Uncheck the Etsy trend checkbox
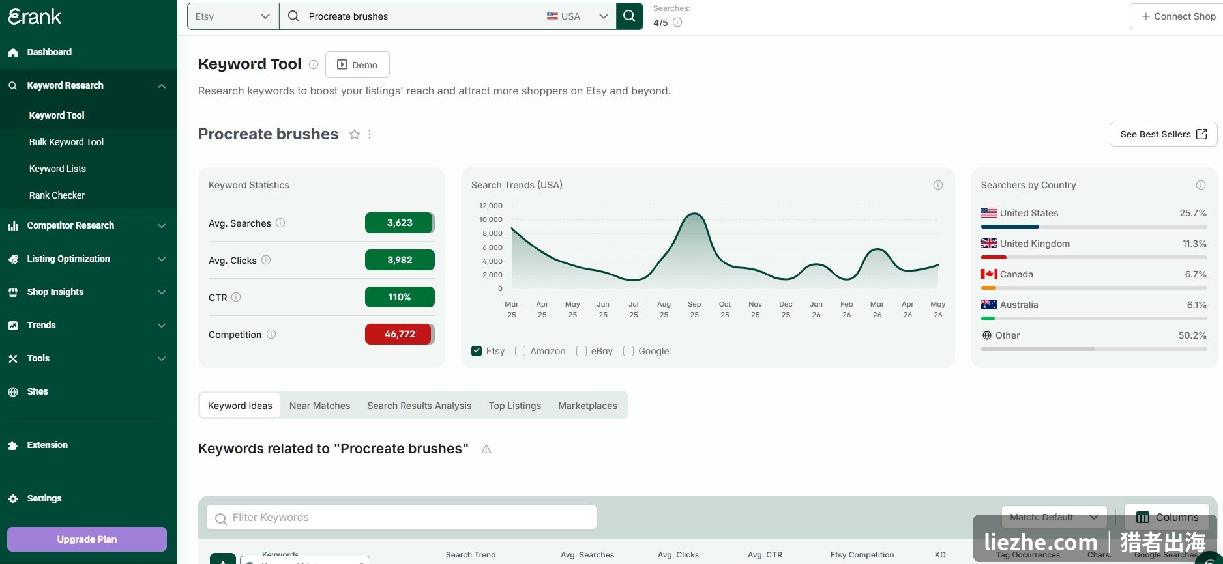The image size is (1223, 564). (x=477, y=351)
